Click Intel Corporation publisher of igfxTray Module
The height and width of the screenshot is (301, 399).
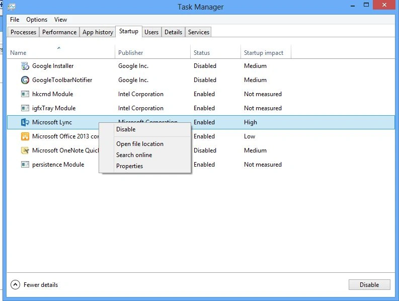[141, 108]
